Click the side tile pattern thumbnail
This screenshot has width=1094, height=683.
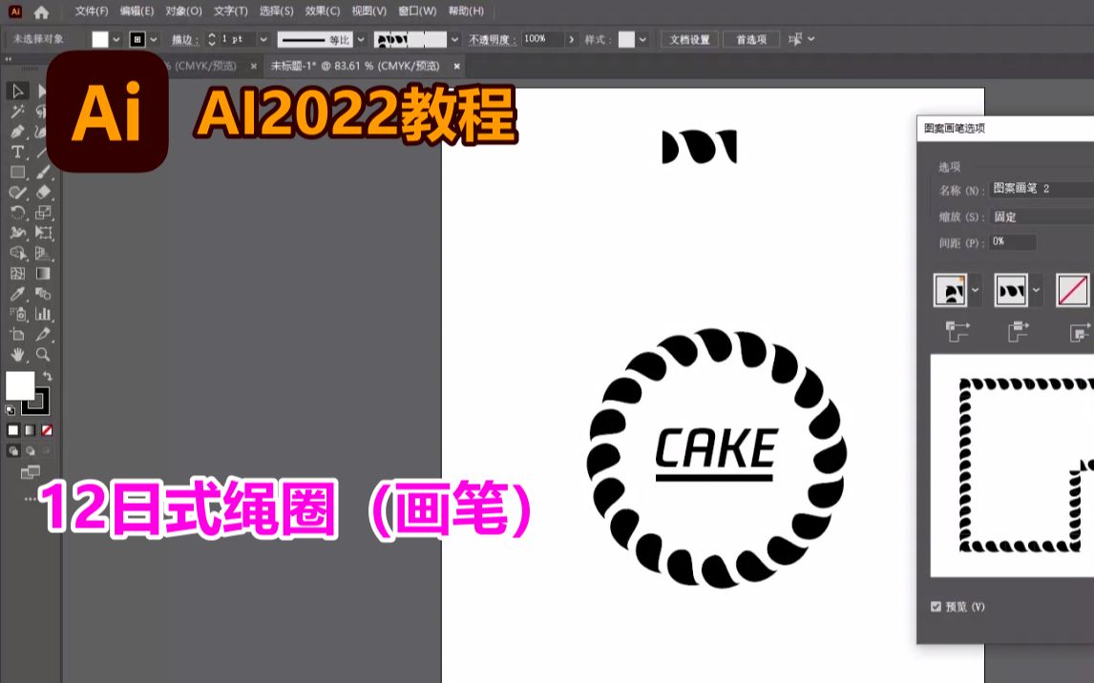click(x=1012, y=290)
